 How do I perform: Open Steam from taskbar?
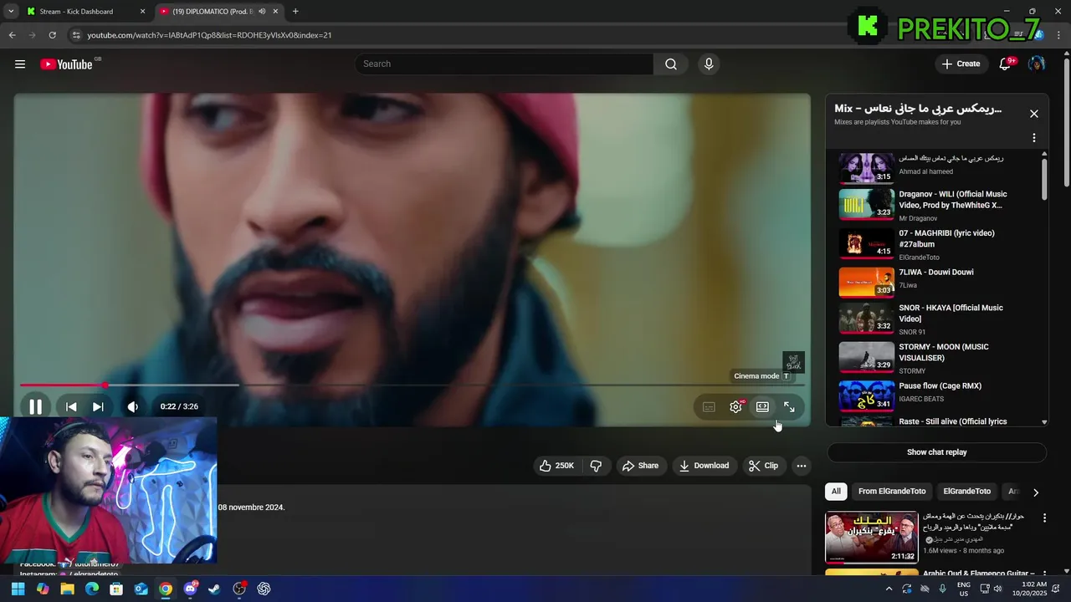point(215,589)
